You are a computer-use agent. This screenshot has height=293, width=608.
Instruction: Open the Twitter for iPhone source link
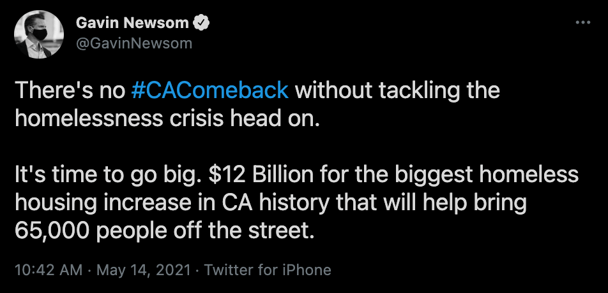click(x=267, y=269)
